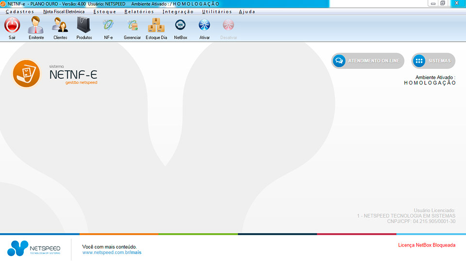Viewport: 466px width, 262px height.
Task: Click the Sistemas button
Action: [x=433, y=61]
